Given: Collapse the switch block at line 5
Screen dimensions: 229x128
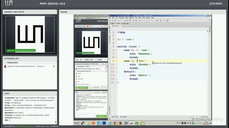Looking at the screenshot, I should click(x=117, y=47).
